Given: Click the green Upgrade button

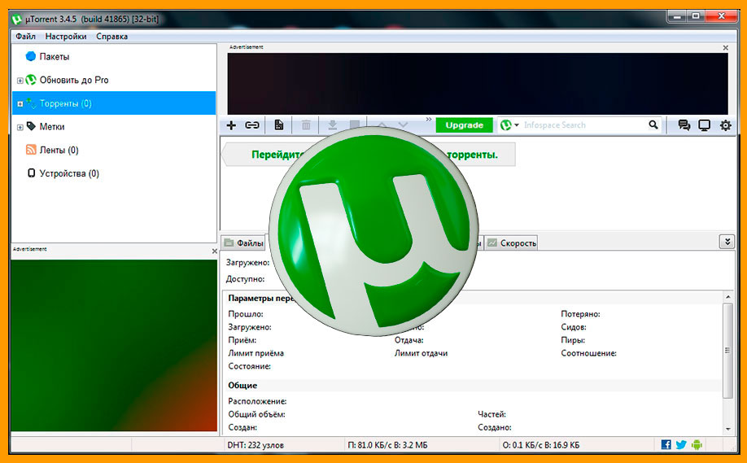Looking at the screenshot, I should pyautogui.click(x=464, y=125).
